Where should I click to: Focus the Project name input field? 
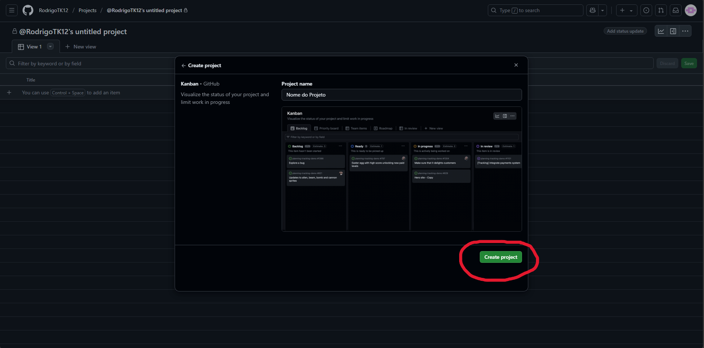coord(401,95)
